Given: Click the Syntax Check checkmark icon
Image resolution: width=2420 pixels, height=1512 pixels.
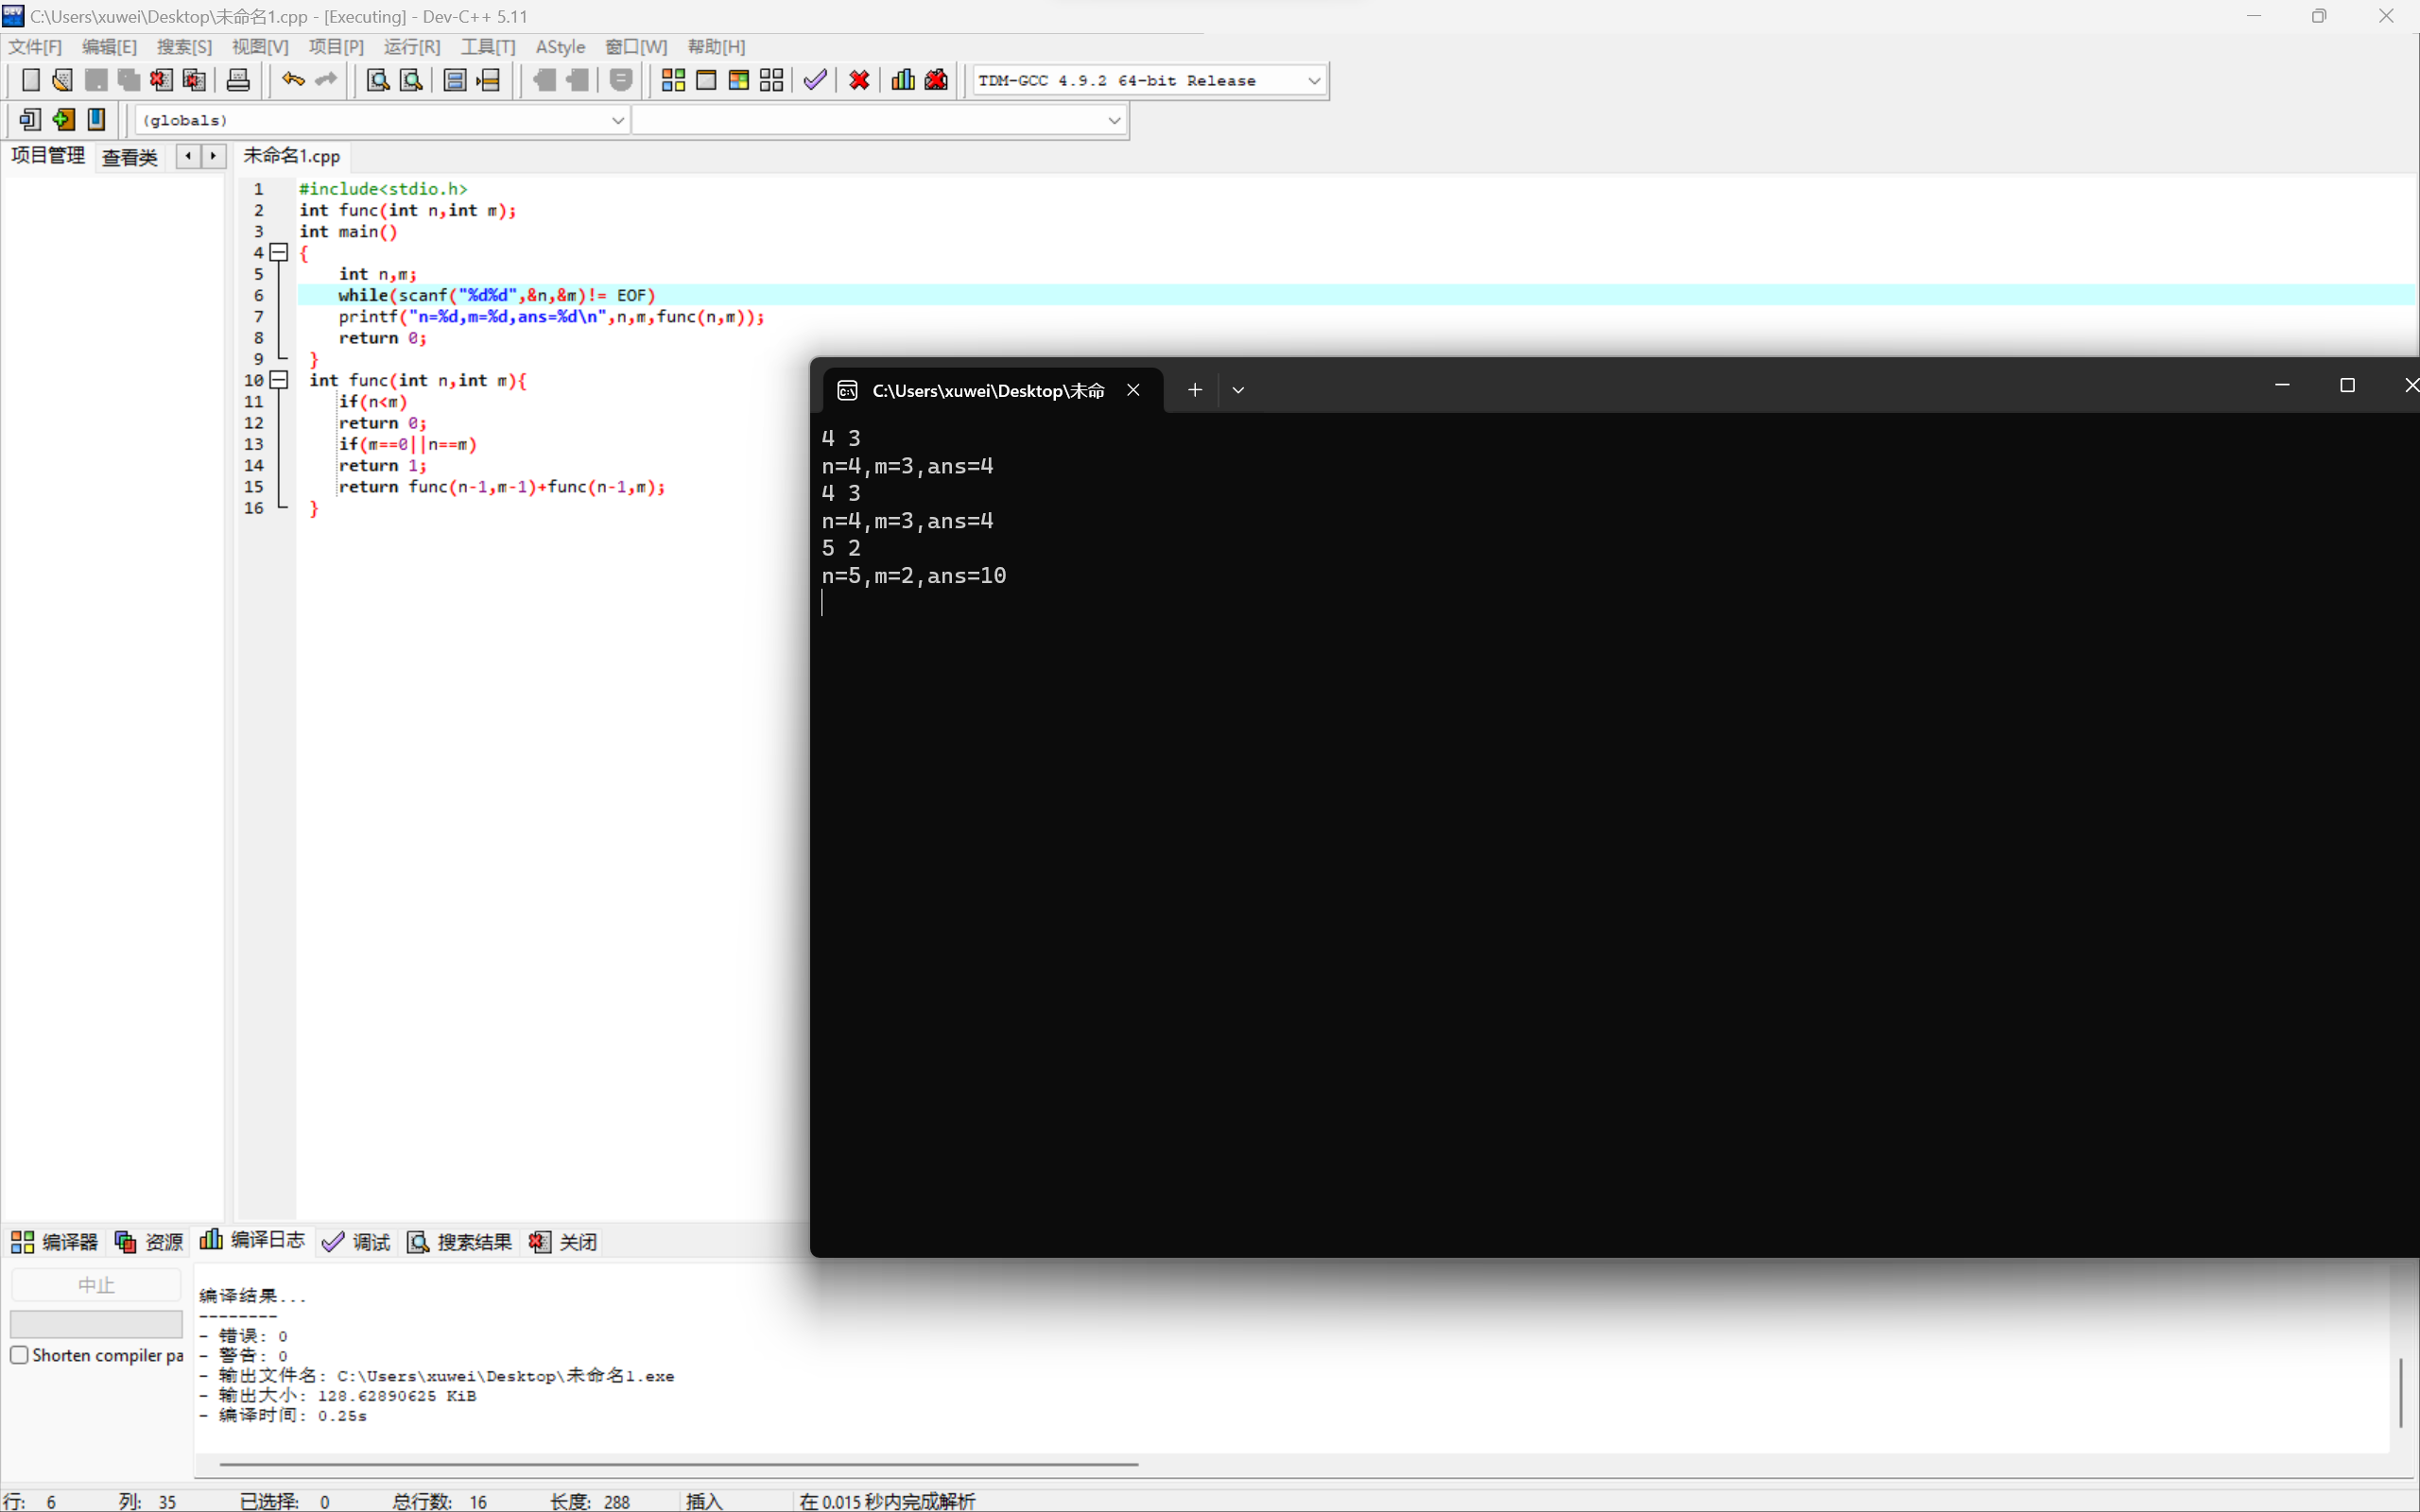Looking at the screenshot, I should click(815, 80).
